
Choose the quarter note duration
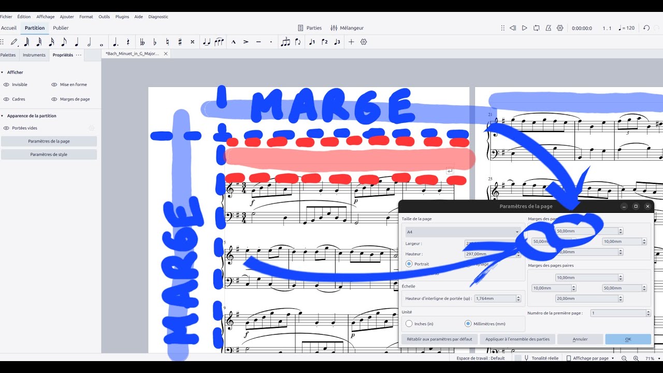click(77, 42)
